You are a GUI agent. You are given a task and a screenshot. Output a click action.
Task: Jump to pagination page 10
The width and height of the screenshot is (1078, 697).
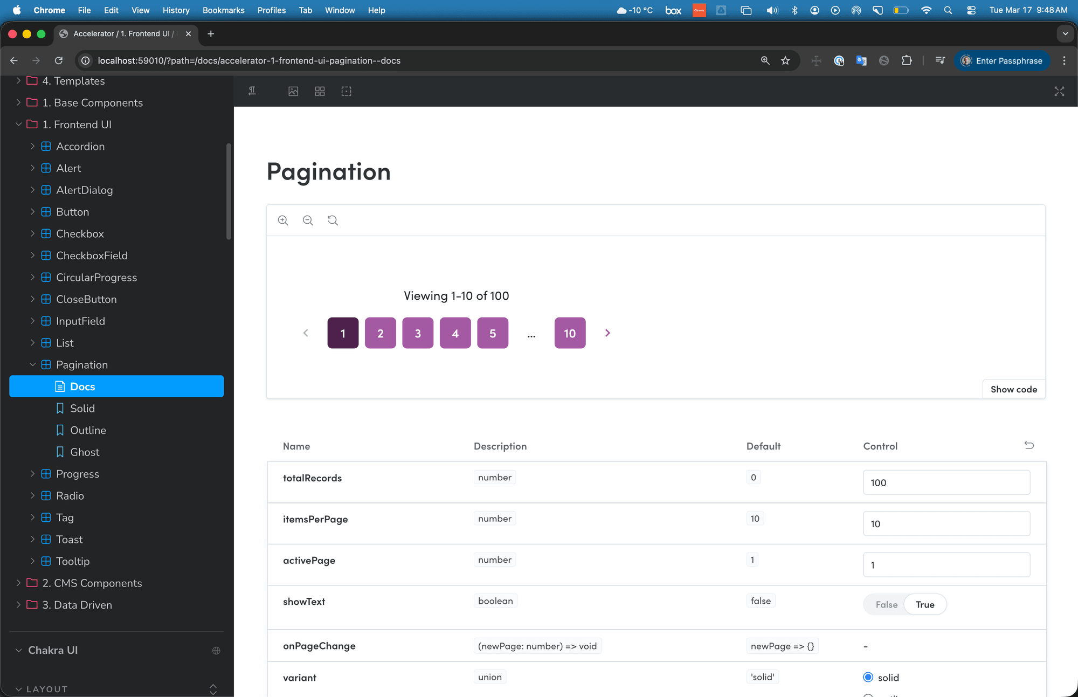click(570, 333)
